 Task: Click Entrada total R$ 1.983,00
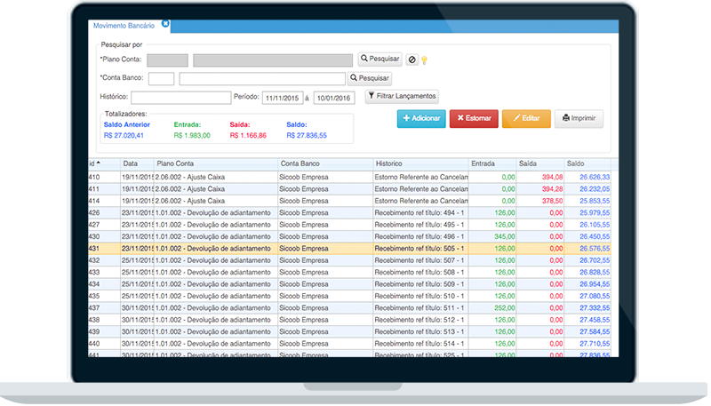pyautogui.click(x=192, y=136)
